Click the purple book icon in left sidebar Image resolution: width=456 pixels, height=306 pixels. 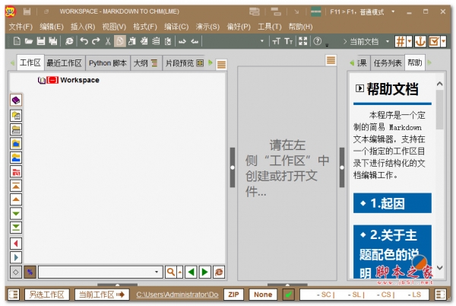pyautogui.click(x=15, y=100)
